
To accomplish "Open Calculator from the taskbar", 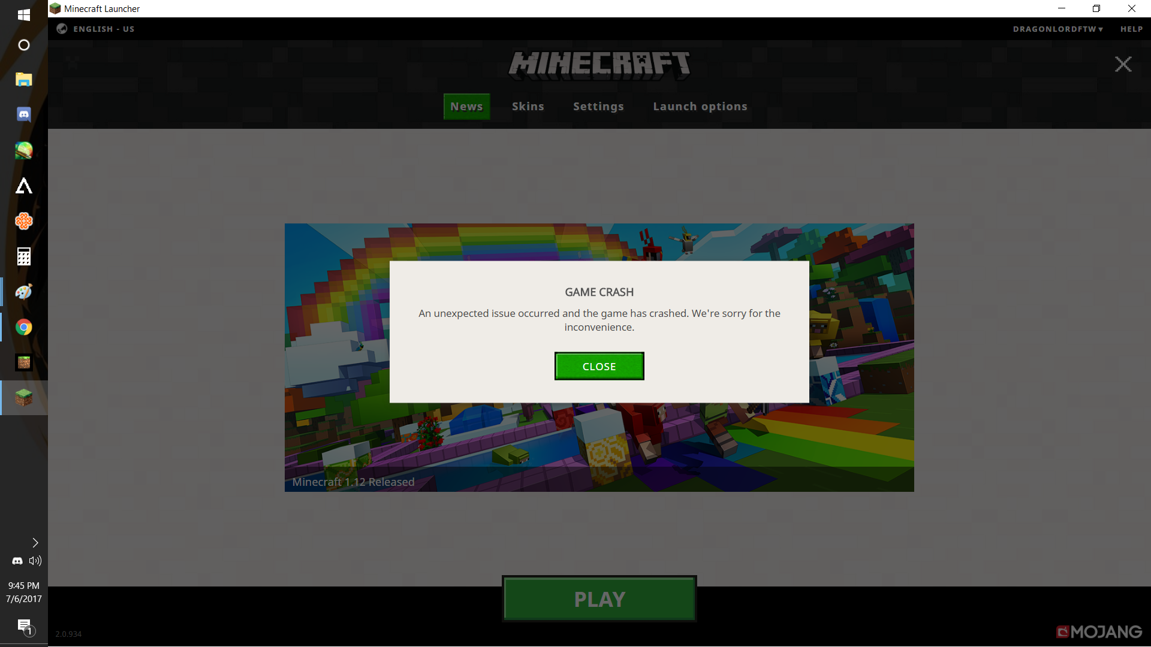I will tap(24, 256).
